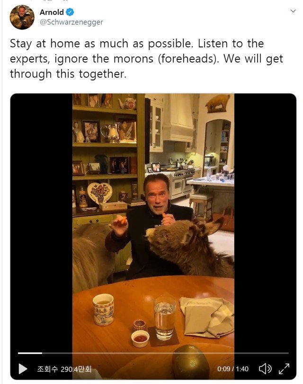This screenshot has width=303, height=384.
Task: Open the Arnold display name link
Action: coord(52,12)
